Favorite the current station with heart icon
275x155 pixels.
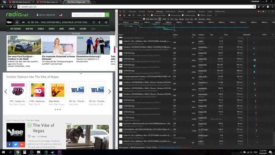click(x=94, y=22)
